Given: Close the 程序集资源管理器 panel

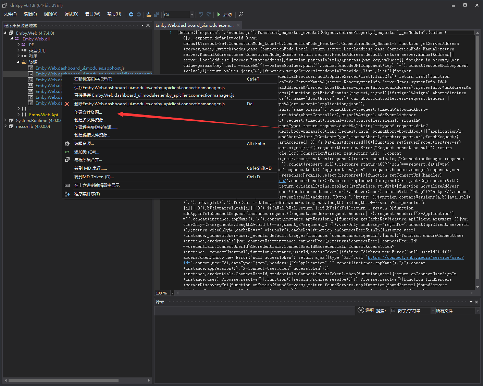Looking at the screenshot, I should point(148,25).
